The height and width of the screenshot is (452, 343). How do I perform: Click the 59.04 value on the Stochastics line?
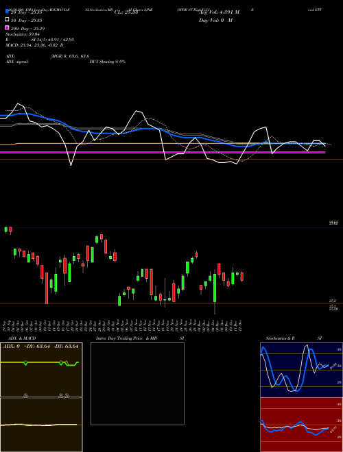[x=333, y=366]
